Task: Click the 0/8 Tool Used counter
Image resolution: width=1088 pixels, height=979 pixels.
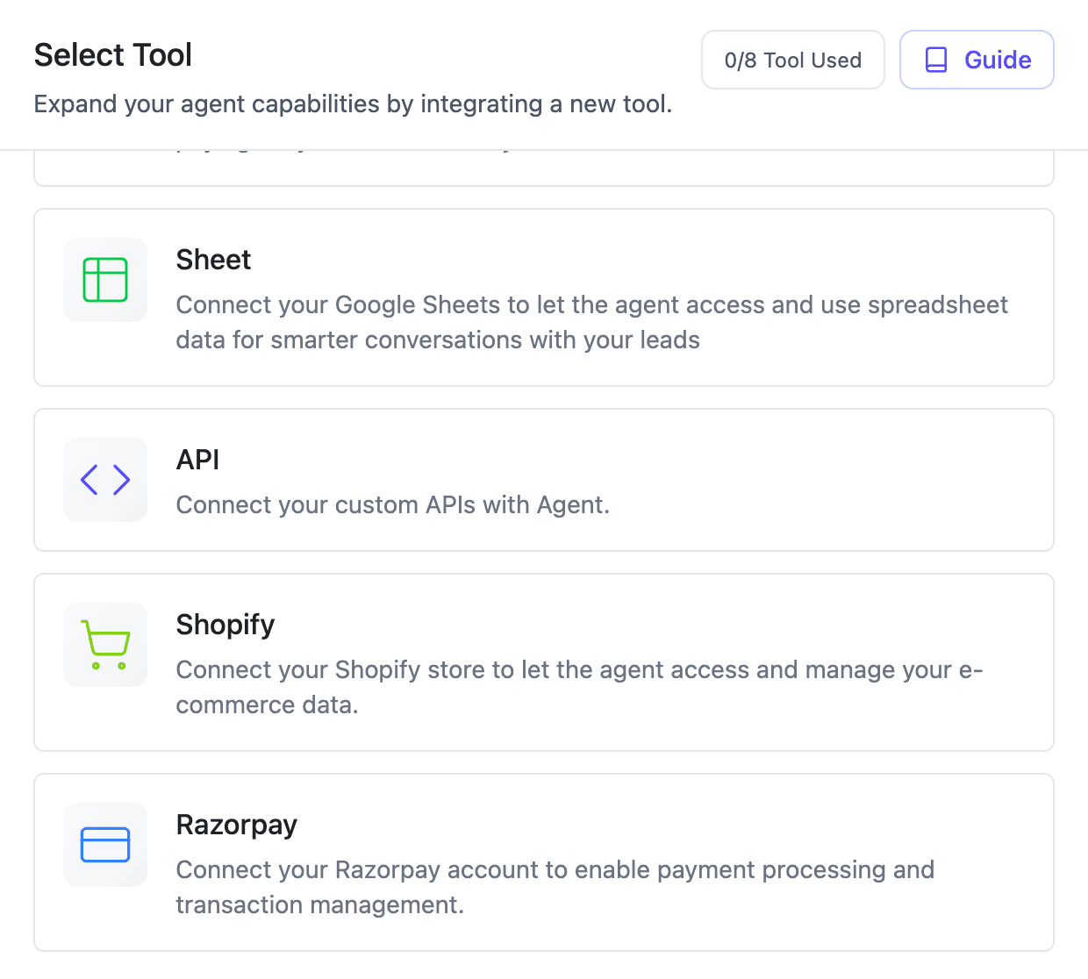Action: coord(792,60)
